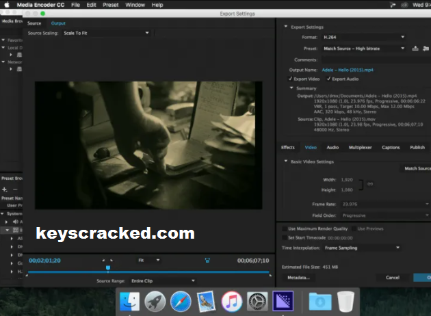Collapse the Summary section

point(291,88)
